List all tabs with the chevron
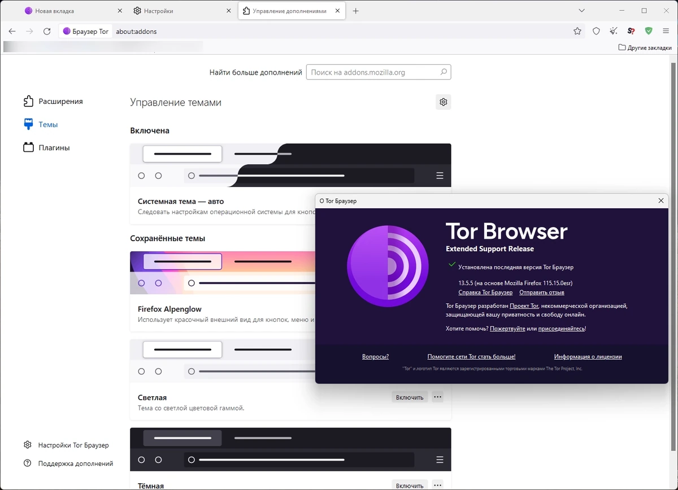Viewport: 678px width, 490px height. pos(583,11)
